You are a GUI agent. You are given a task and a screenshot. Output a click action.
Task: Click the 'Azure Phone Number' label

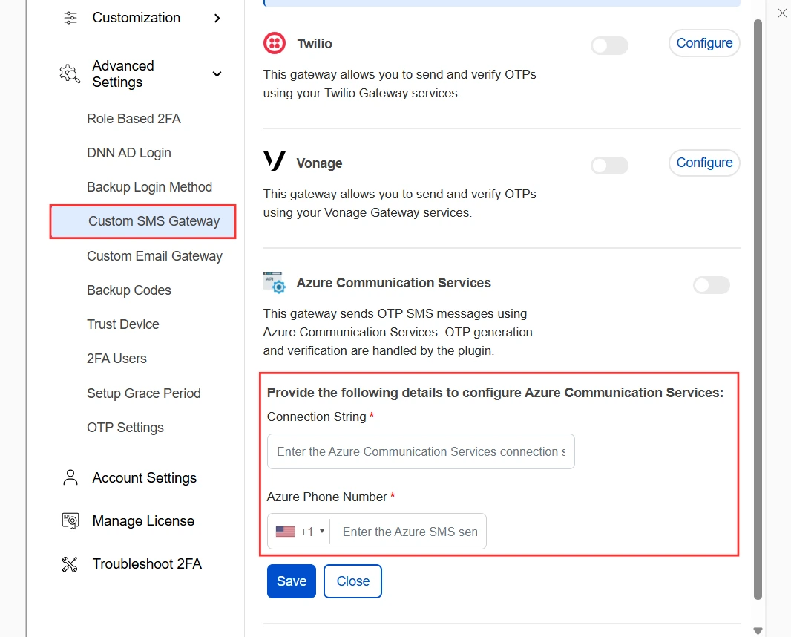[327, 497]
